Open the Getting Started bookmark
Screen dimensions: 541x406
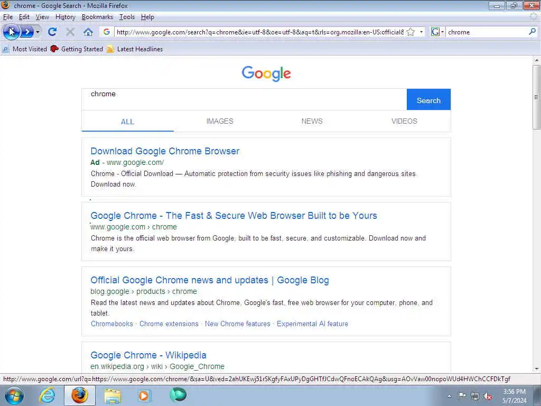[77, 49]
